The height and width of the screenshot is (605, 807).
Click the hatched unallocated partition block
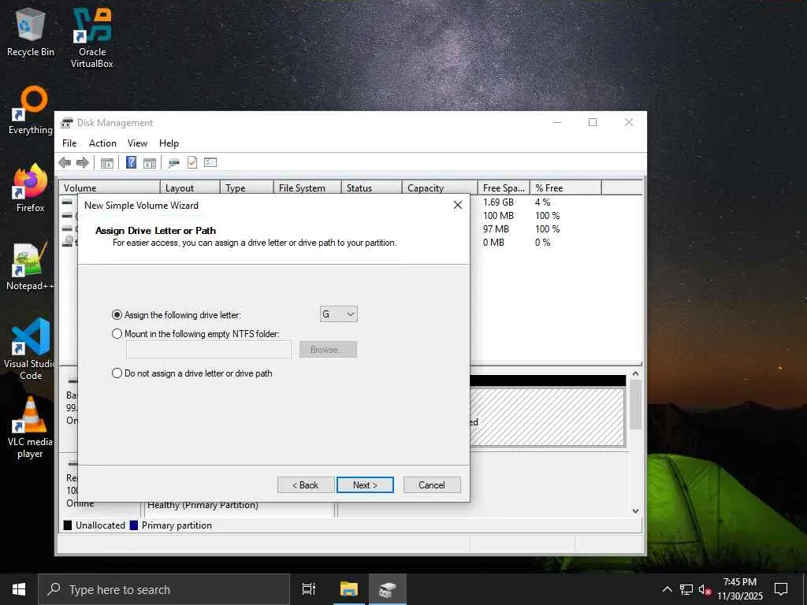[x=547, y=418]
